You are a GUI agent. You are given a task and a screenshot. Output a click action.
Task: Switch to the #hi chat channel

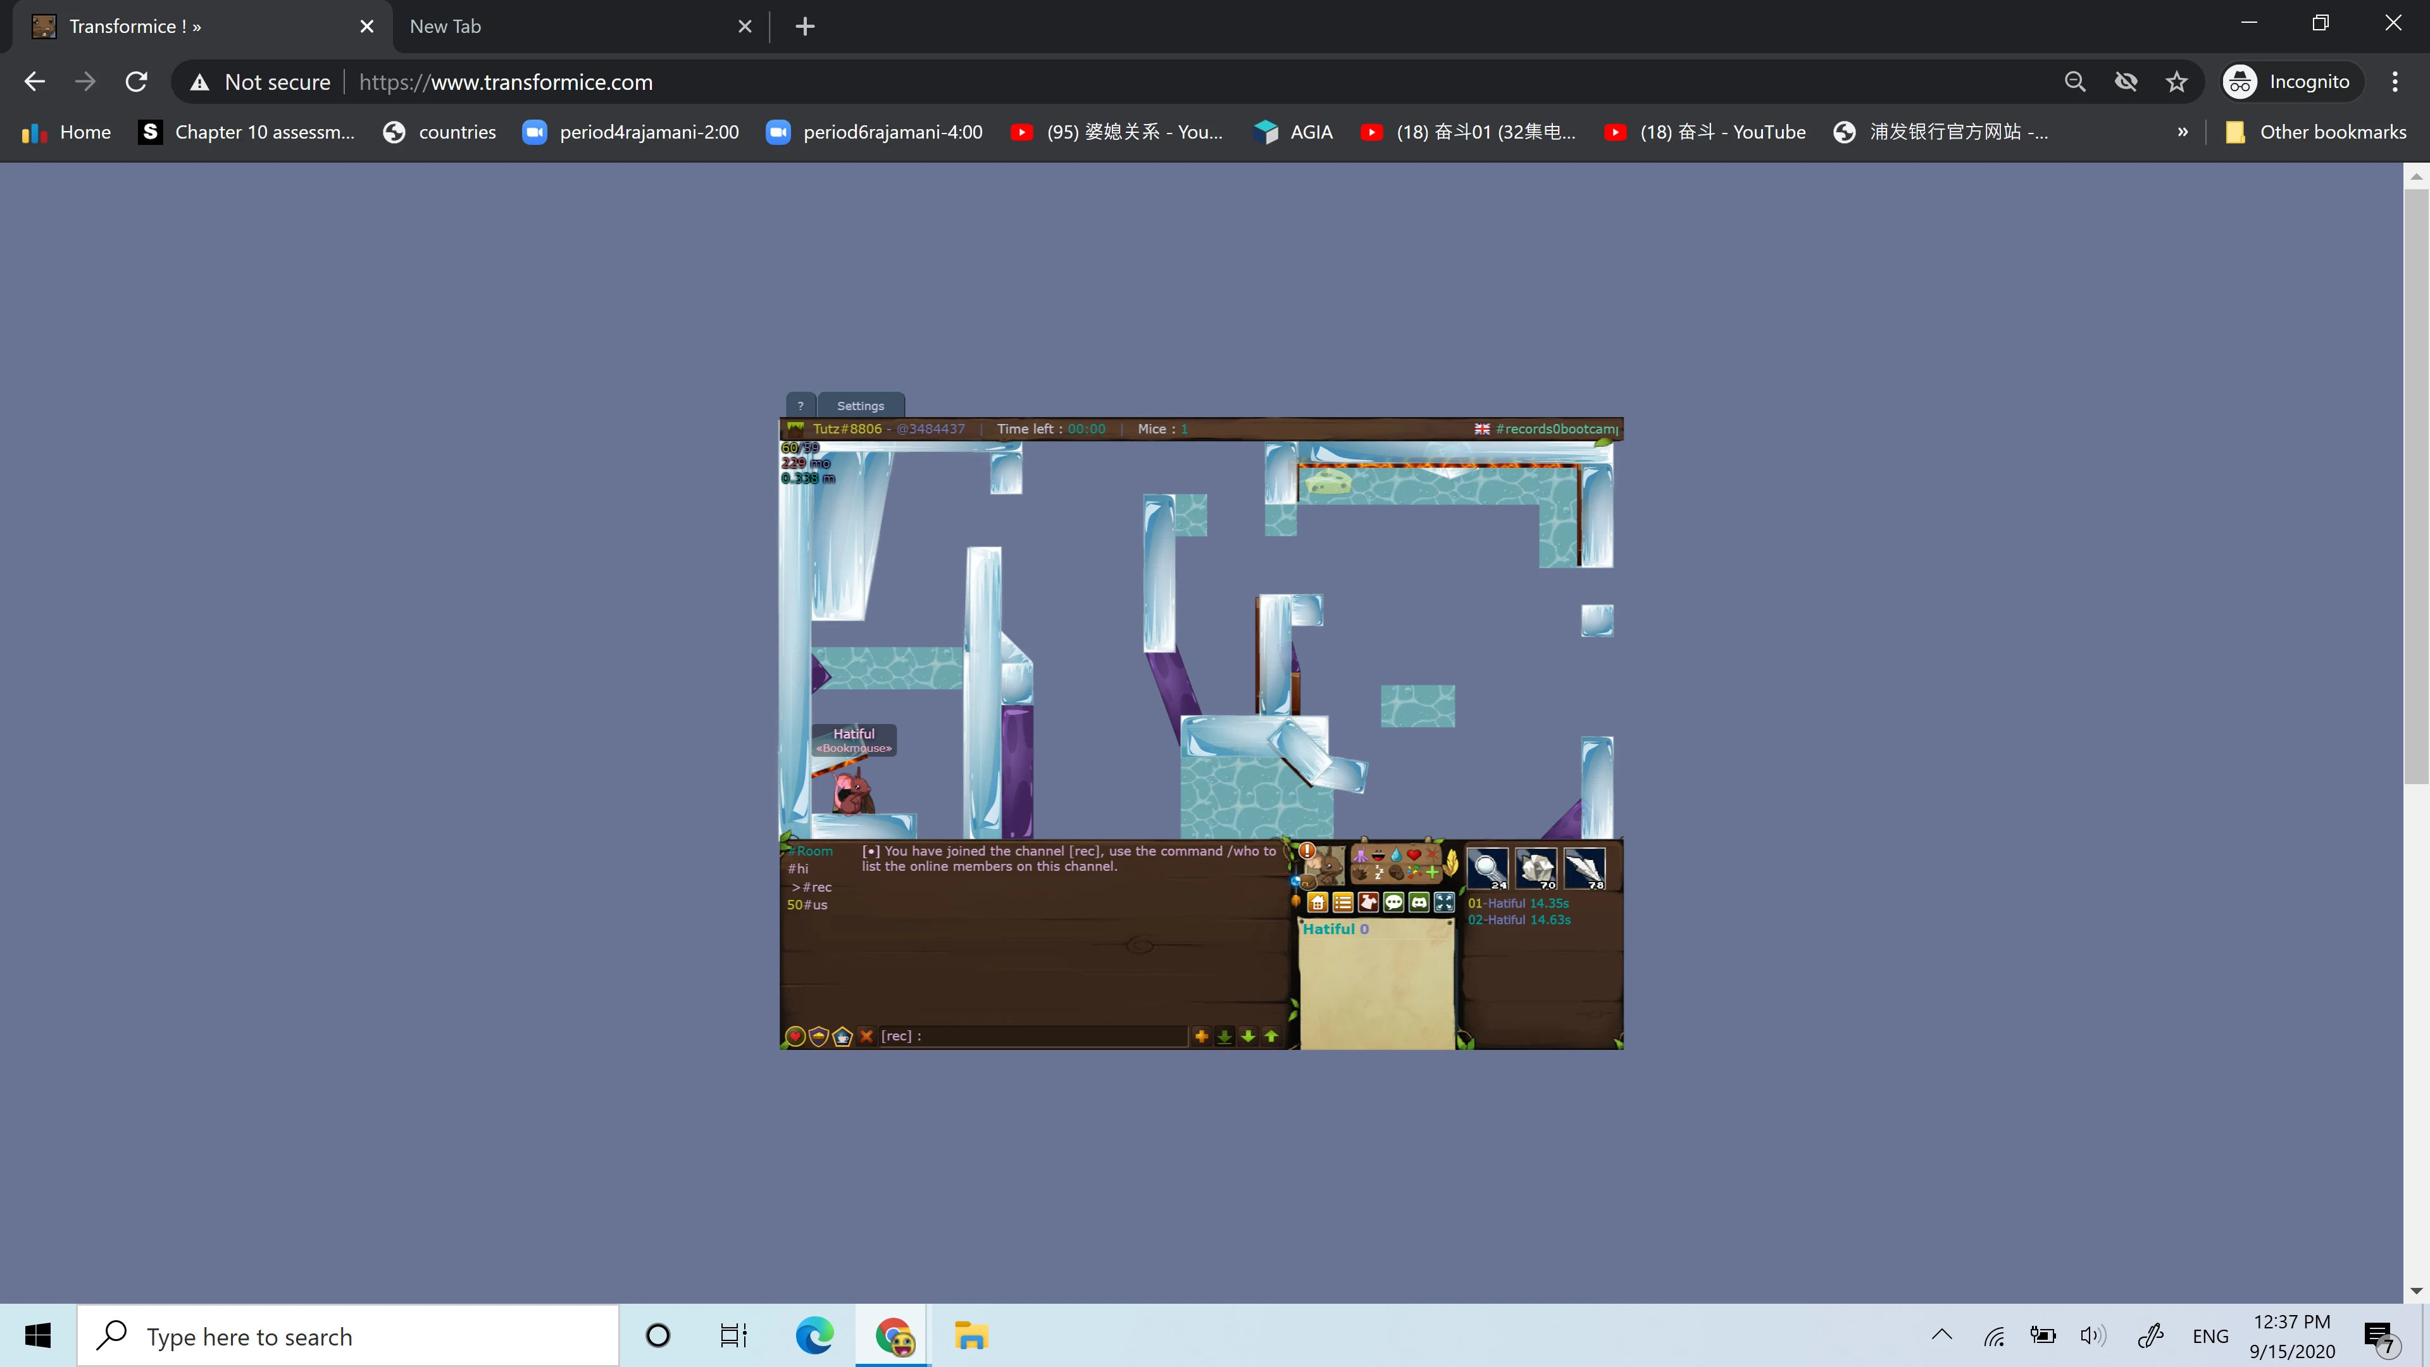pyautogui.click(x=798, y=869)
